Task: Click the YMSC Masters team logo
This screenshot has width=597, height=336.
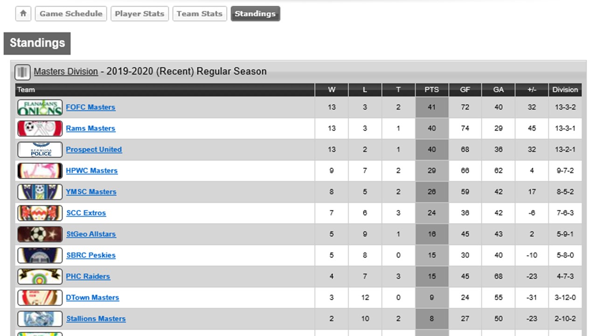Action: click(40, 192)
